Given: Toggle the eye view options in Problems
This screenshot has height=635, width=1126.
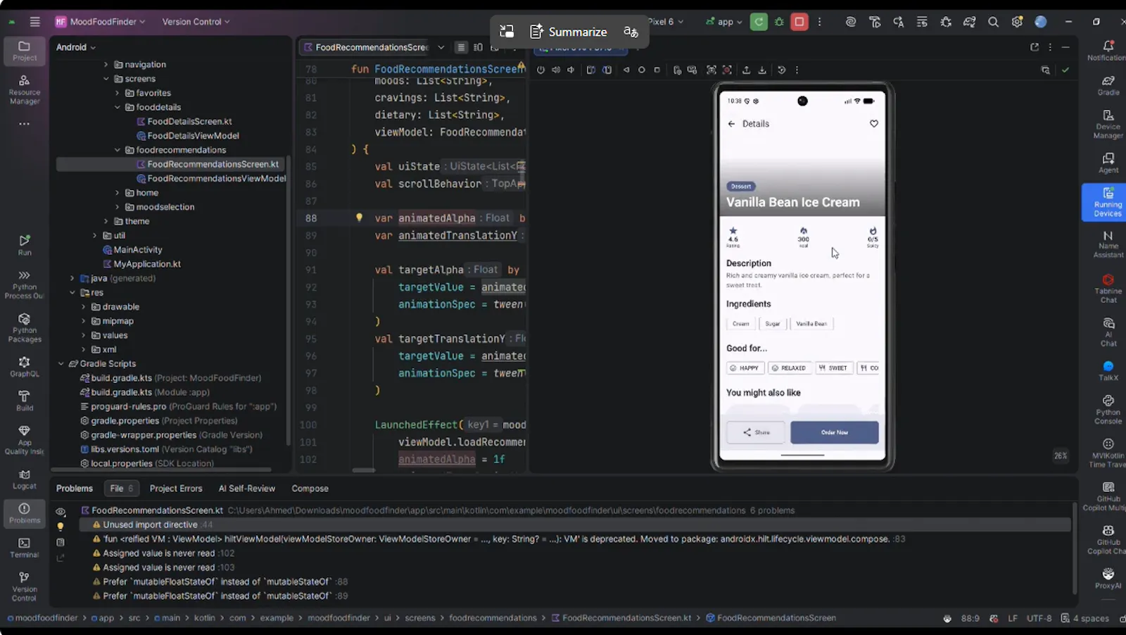Looking at the screenshot, I should click(x=61, y=512).
